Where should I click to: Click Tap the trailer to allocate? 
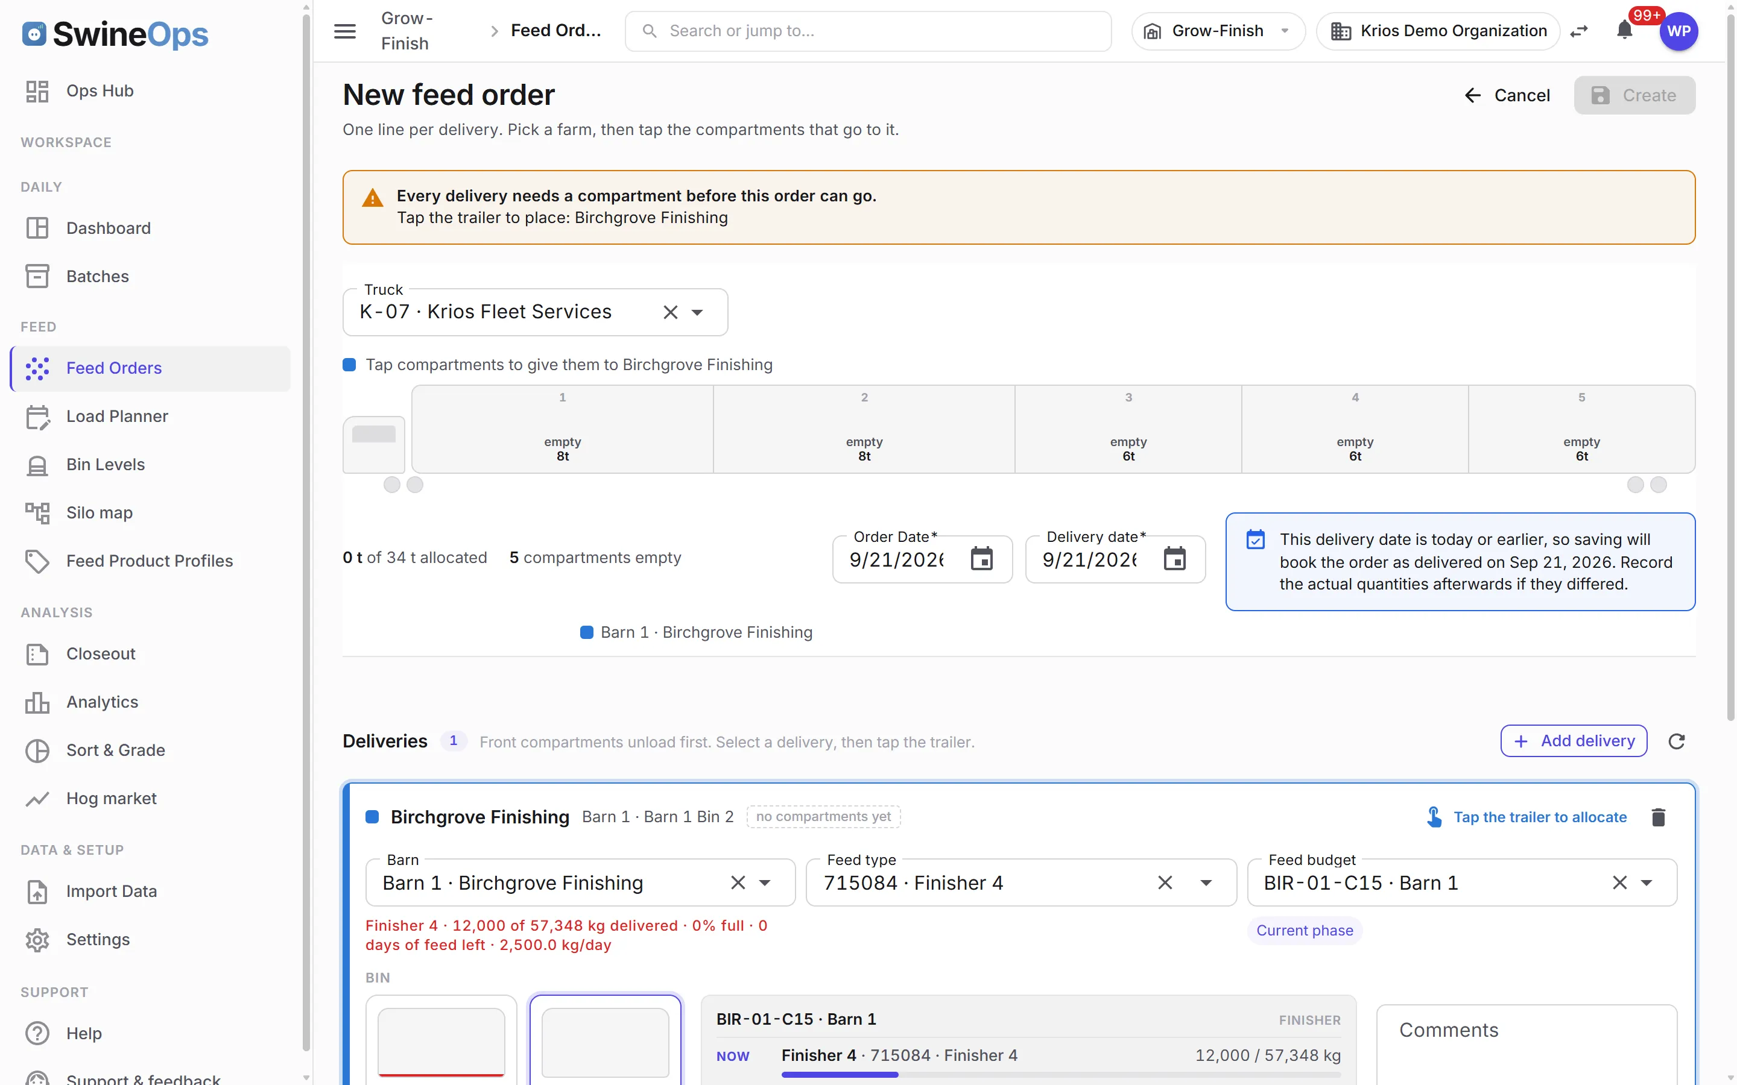(1527, 817)
